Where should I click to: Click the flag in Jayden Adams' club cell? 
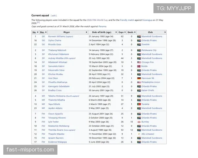[139, 108]
